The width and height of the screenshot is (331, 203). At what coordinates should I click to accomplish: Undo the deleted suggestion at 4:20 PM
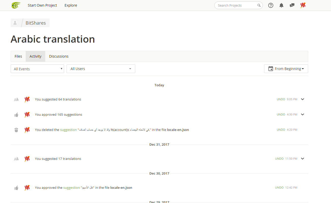[x=281, y=130]
